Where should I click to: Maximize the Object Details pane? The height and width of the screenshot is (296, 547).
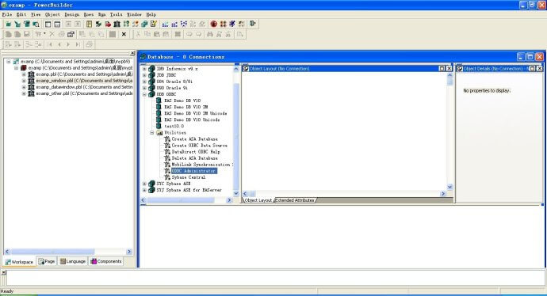click(533, 69)
